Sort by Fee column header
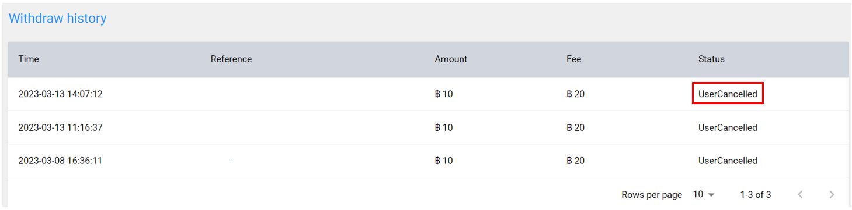Image resolution: width=852 pixels, height=210 pixels. click(x=573, y=59)
